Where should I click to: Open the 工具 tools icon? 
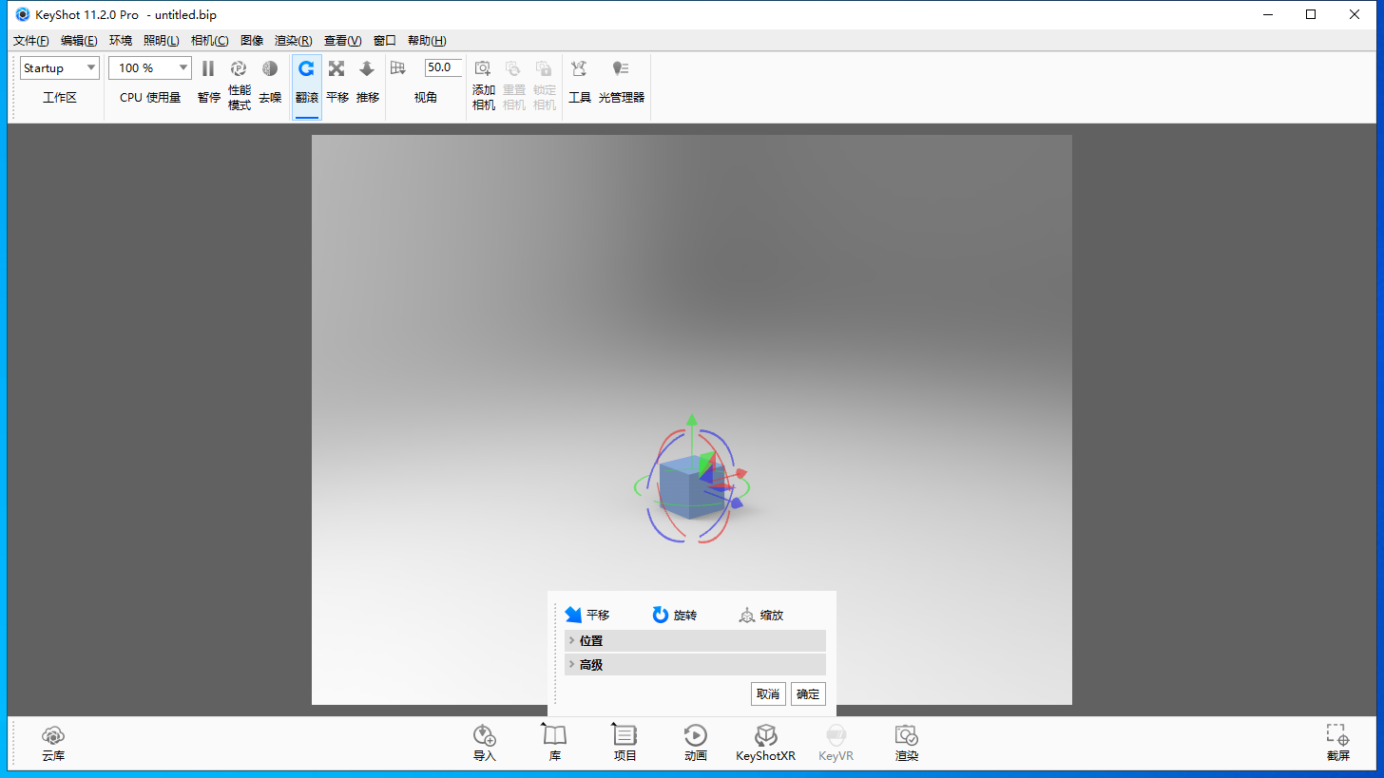579,68
